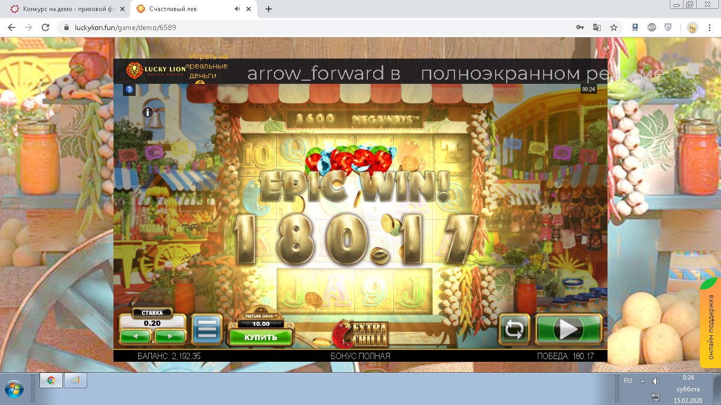Increase the bet with the right arrow

click(x=170, y=336)
